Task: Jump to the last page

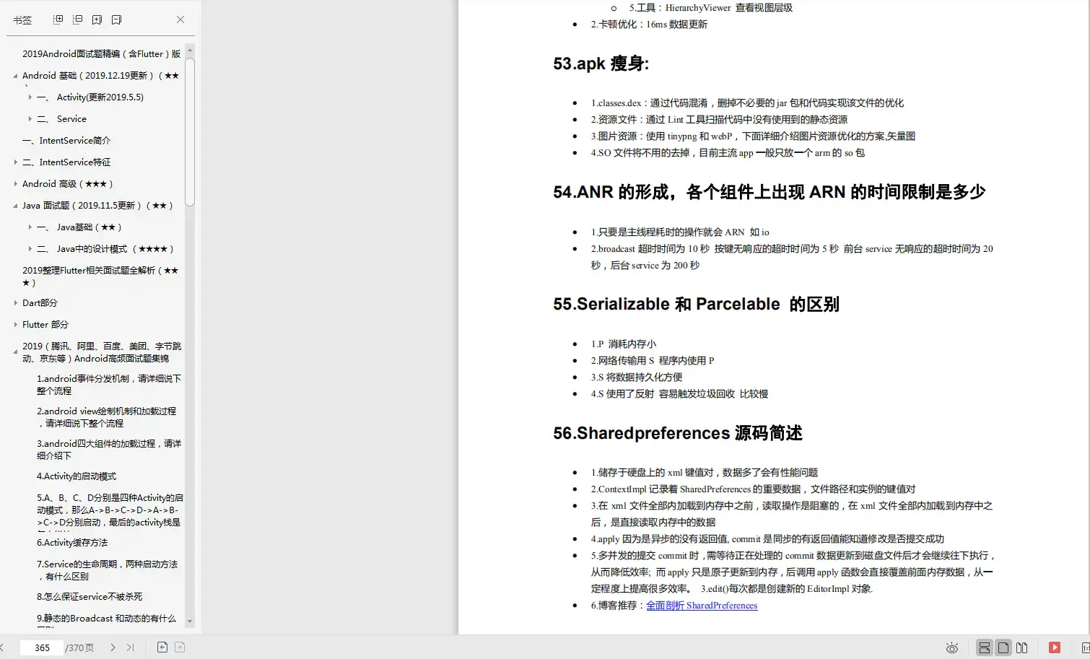Action: pyautogui.click(x=131, y=647)
